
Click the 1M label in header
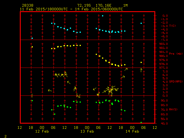[125, 5]
